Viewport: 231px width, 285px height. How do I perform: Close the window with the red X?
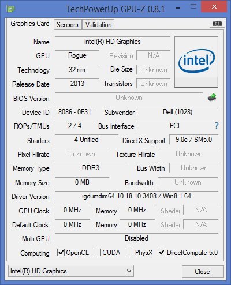pos(214,7)
